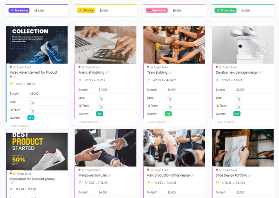
Task: Click the Production column label
Action: point(226,11)
